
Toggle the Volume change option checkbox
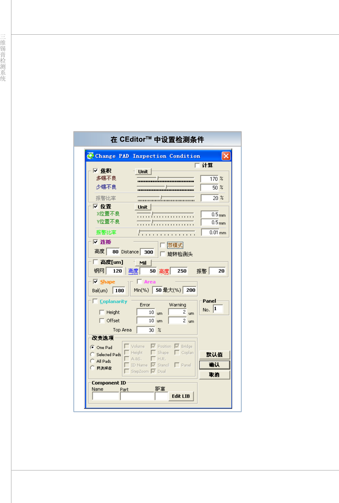[x=127, y=346]
